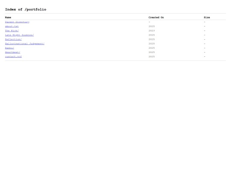Open The Kick/ folder link
Screen dimensions: 231x173
tap(12, 31)
